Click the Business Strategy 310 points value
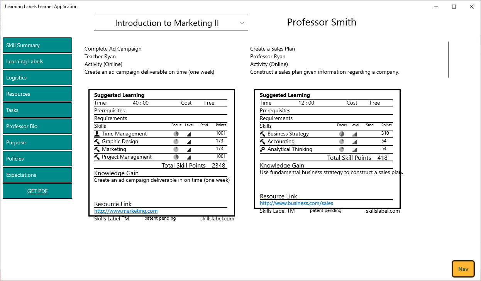The height and width of the screenshot is (281, 481). pyautogui.click(x=385, y=133)
